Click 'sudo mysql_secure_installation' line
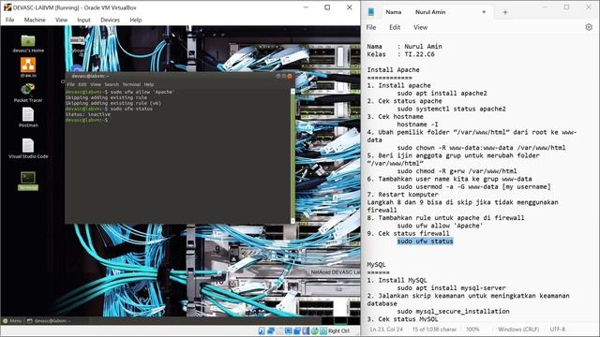 point(453,312)
